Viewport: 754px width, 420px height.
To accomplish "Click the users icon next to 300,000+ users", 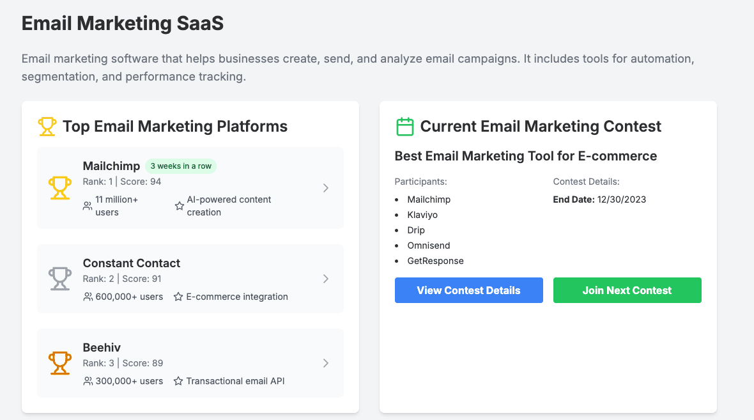I will [x=88, y=381].
